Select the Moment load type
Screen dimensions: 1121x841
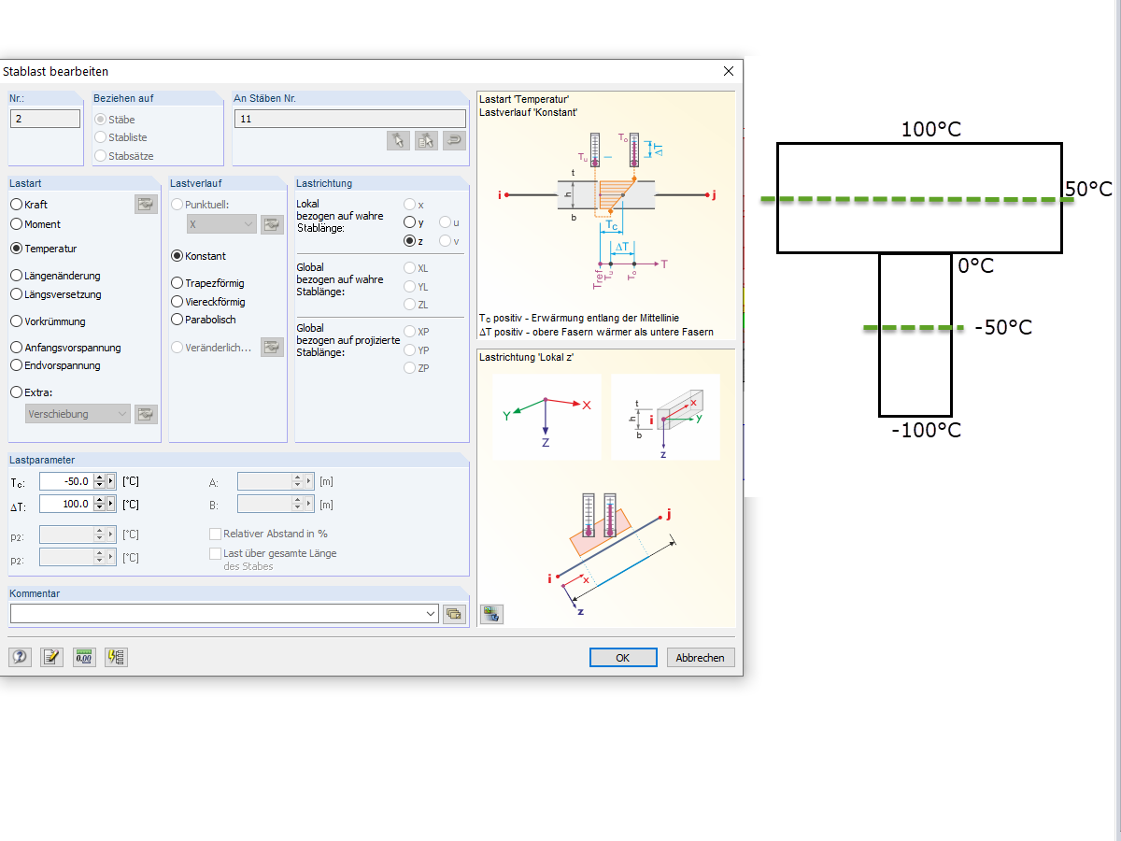click(x=35, y=224)
